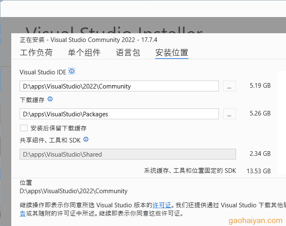
Task: Browse for Visual Studio IDE install folder
Action: click(229, 86)
